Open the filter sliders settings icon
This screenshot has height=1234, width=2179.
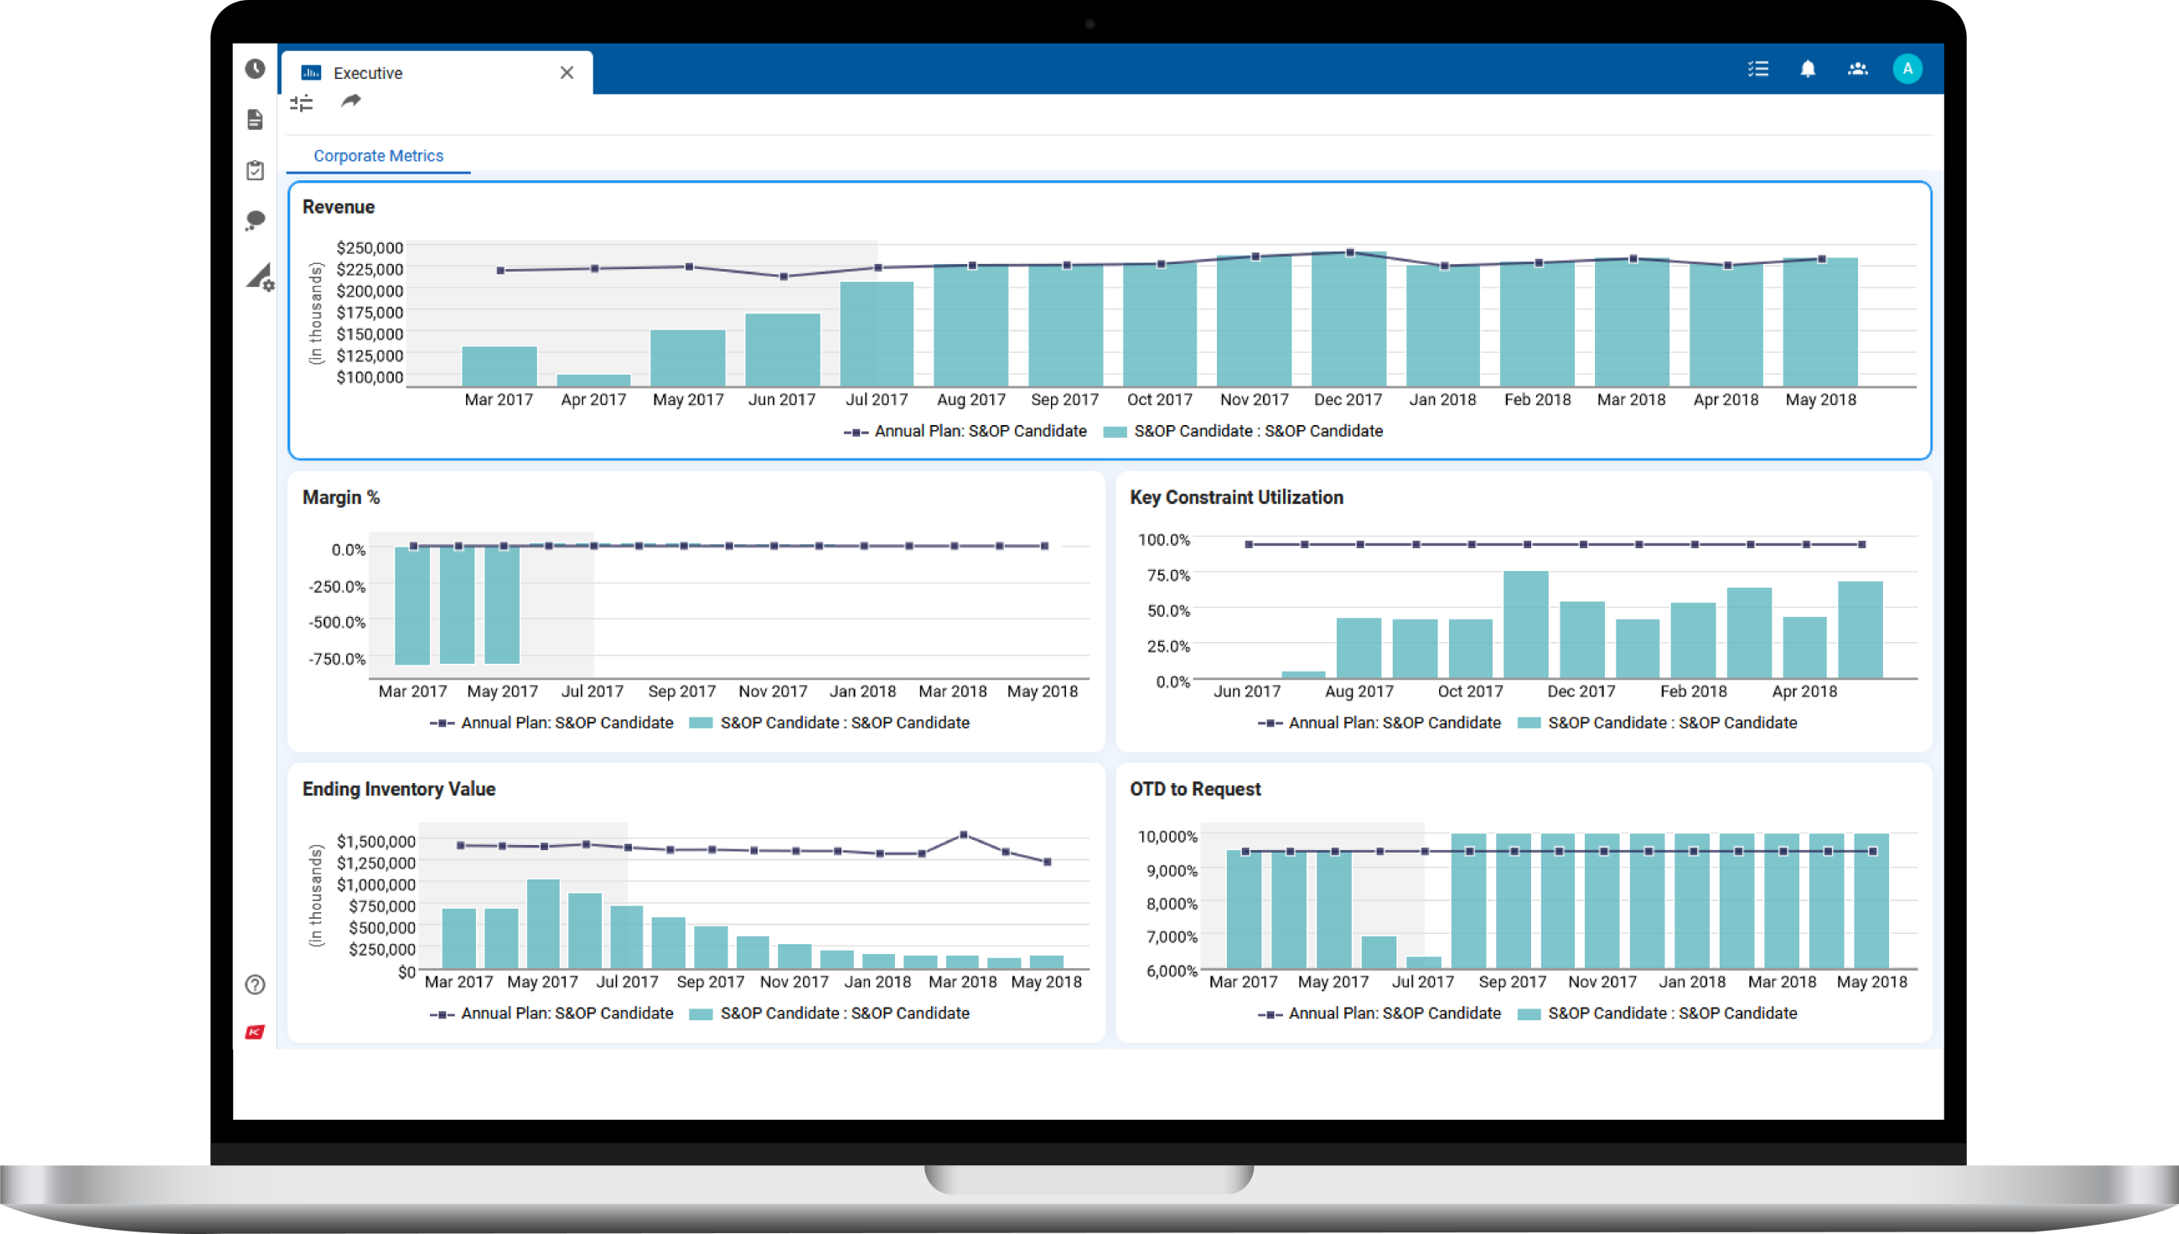click(x=302, y=103)
